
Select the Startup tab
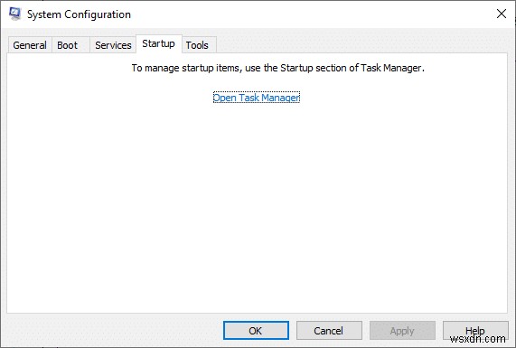(x=159, y=43)
